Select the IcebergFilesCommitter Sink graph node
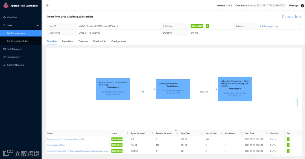The height and width of the screenshot is (159, 305). (x=235, y=89)
